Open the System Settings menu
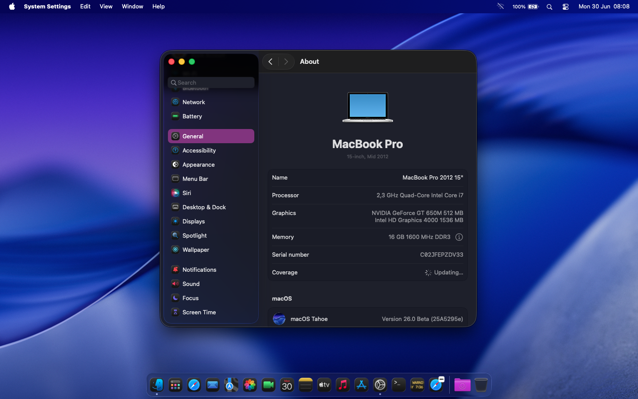This screenshot has height=399, width=638. click(x=47, y=7)
